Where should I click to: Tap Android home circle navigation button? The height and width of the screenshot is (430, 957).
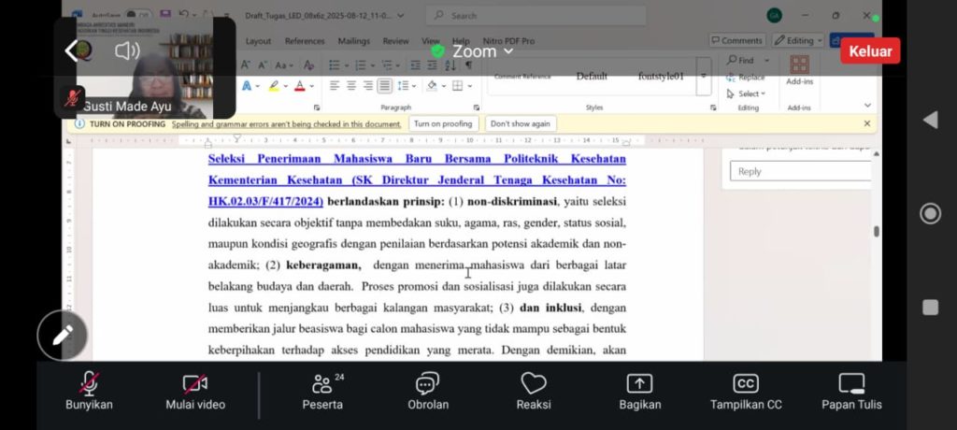pos(930,214)
